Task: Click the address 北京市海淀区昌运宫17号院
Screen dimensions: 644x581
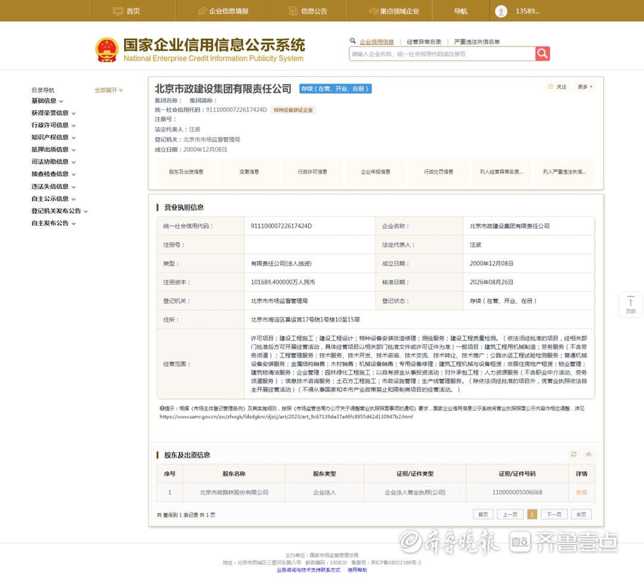Action: click(x=305, y=319)
